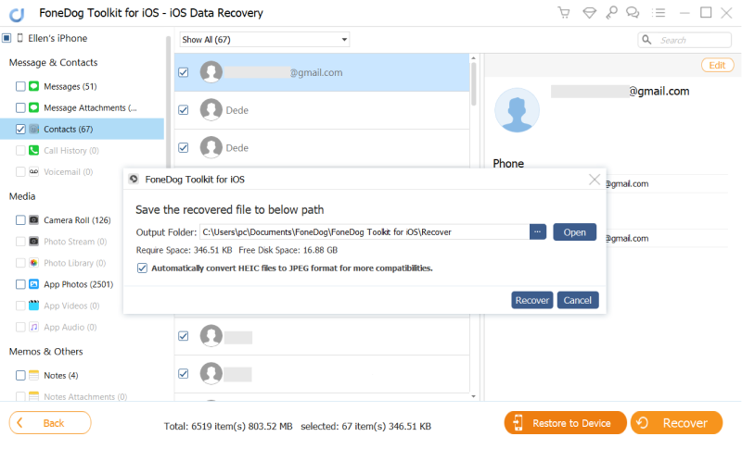
Task: Click the contact list scrollbar thumb
Action: point(473,84)
